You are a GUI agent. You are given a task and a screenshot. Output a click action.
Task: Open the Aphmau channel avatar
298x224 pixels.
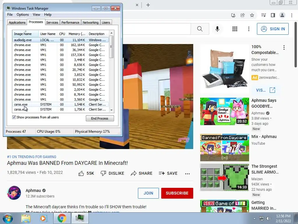pos(14,193)
